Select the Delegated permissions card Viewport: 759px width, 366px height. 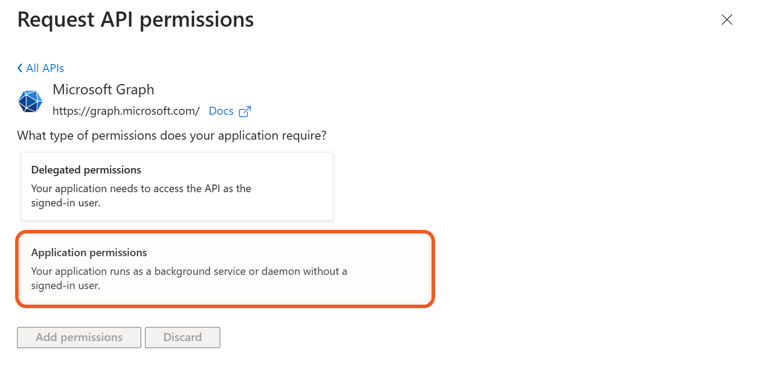pos(177,186)
